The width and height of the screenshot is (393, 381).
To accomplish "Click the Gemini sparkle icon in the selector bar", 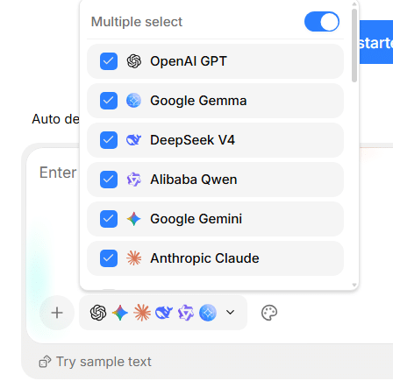I will (120, 313).
